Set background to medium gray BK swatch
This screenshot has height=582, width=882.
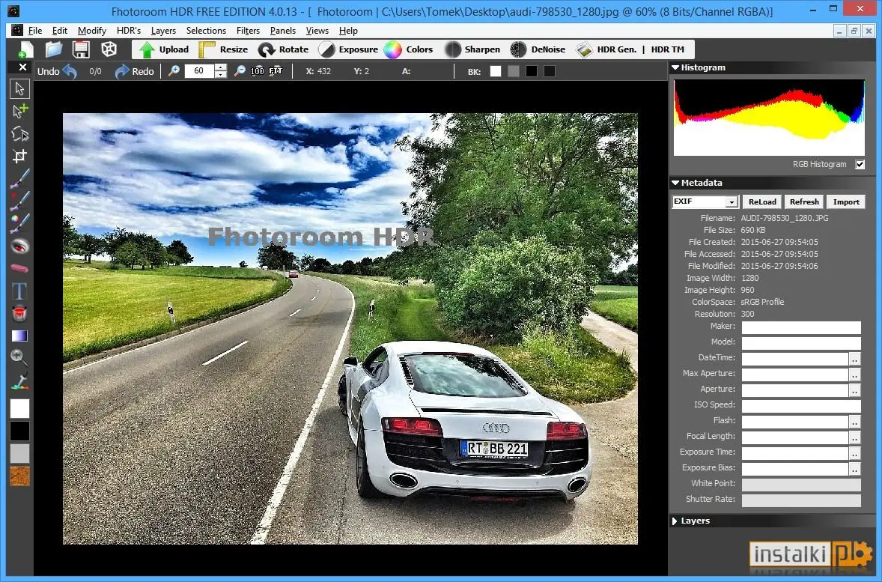coord(514,71)
